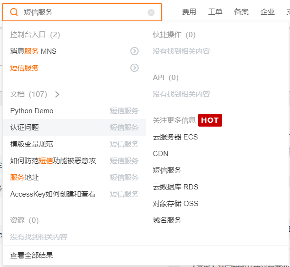290x267 pixels.
Task: Open 文档 (107) section heading
Action: (29, 94)
